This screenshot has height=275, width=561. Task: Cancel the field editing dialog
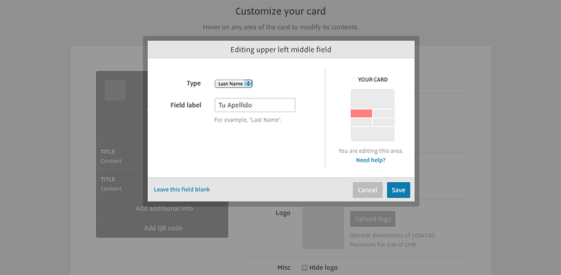367,190
